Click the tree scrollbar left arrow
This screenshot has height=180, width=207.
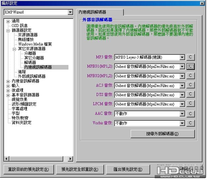click(x=7, y=159)
